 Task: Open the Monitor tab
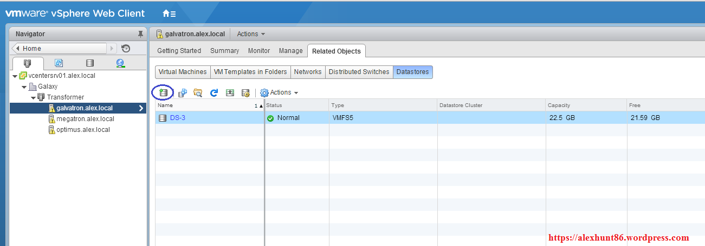(259, 51)
